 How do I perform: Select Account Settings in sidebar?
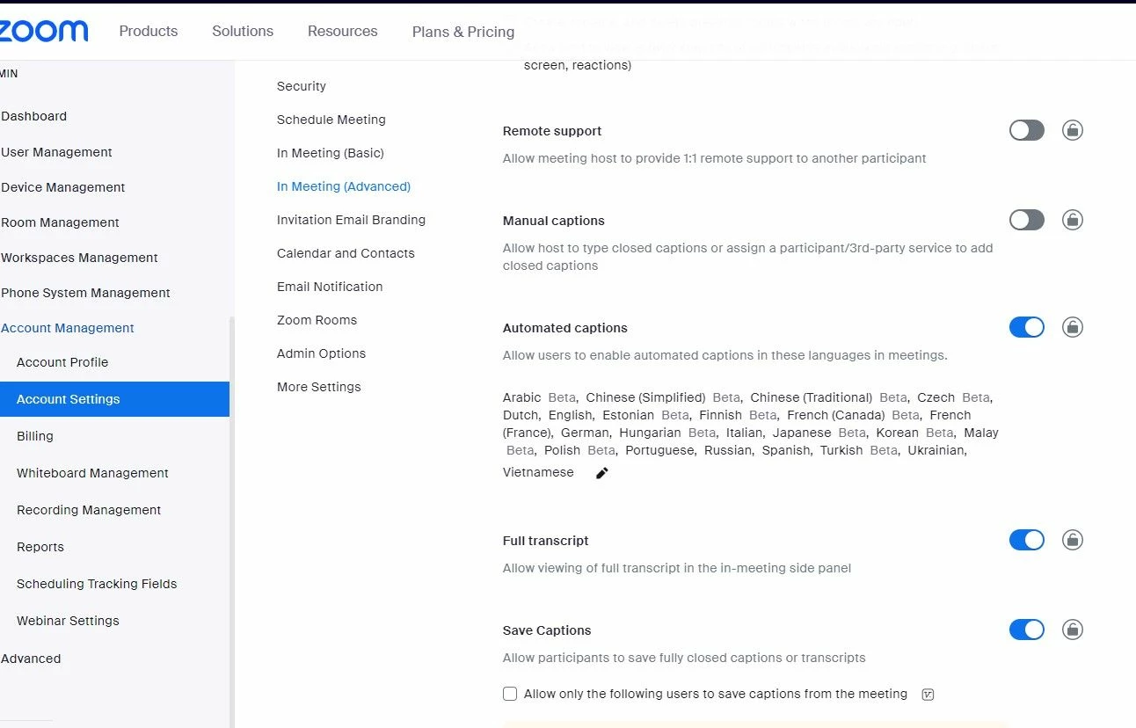[x=114, y=399]
